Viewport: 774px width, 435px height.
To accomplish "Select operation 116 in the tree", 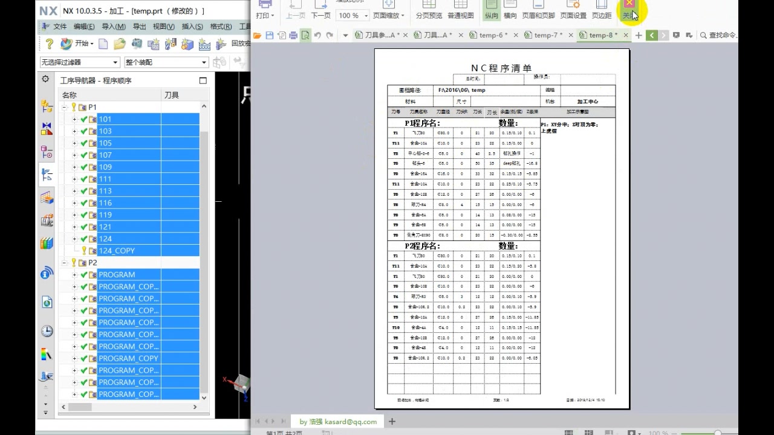I will click(105, 203).
